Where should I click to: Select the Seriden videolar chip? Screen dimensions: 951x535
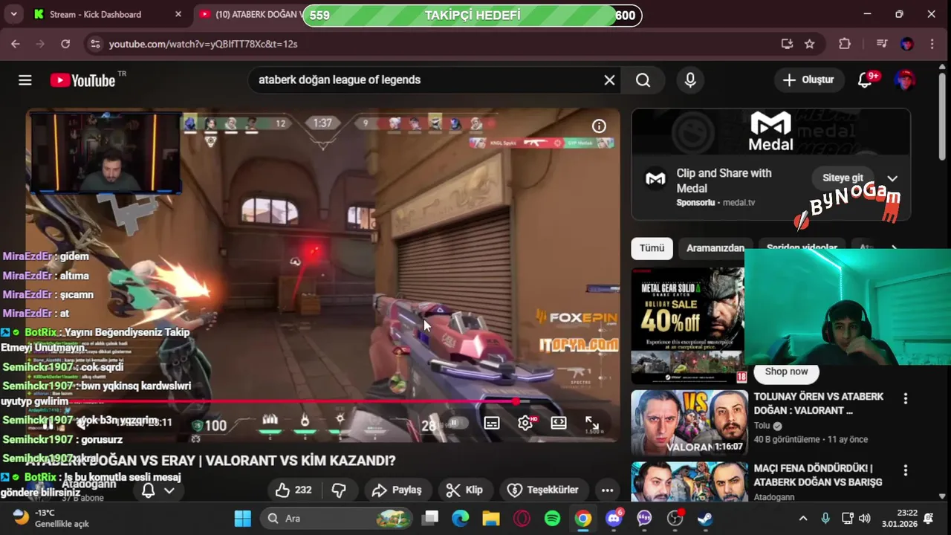tap(802, 248)
